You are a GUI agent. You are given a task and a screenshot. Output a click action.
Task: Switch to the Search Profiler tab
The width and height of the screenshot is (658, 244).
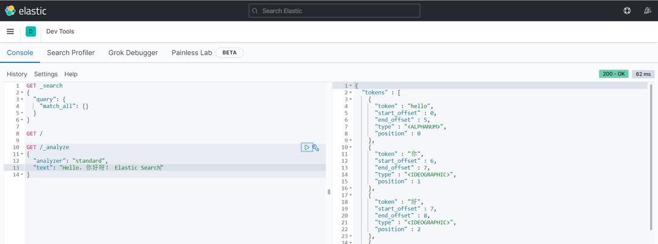(x=70, y=53)
